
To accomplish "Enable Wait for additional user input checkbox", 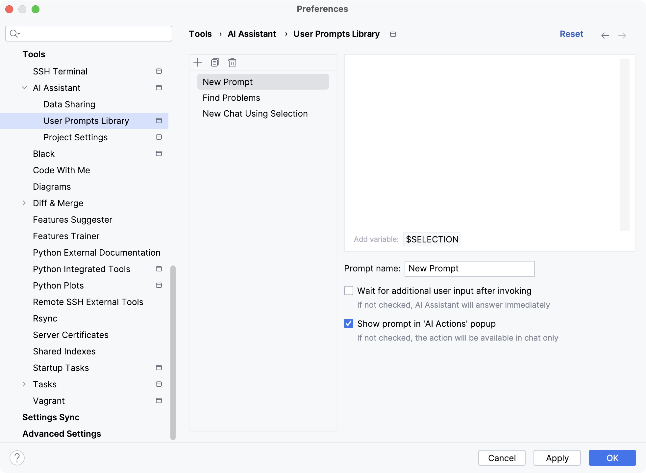I will pyautogui.click(x=348, y=291).
